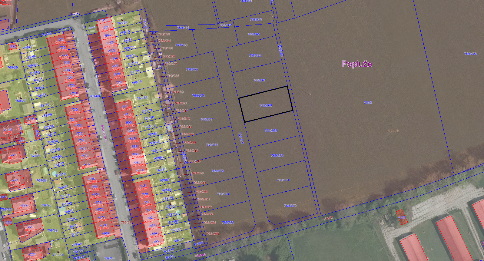Click the Popluže area name label

[357, 64]
